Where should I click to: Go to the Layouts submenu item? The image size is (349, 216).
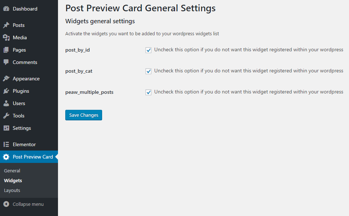pos(12,190)
